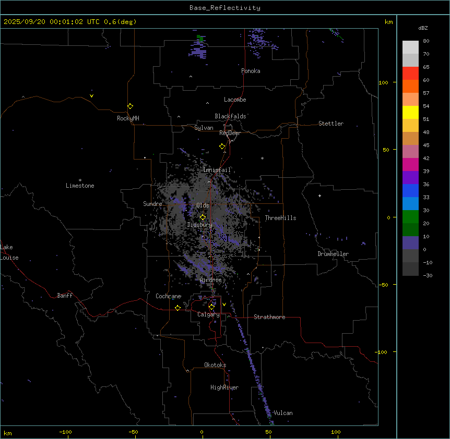This screenshot has height=439, width=450.
Task: Click the Vulcan label on the map
Action: (x=283, y=413)
